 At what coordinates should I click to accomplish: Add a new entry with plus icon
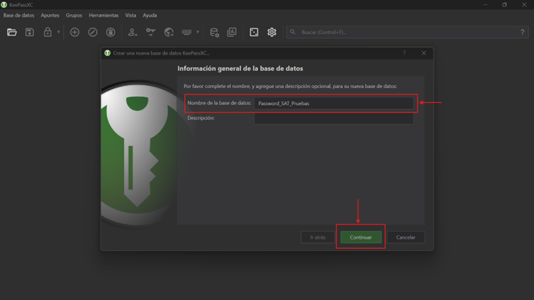(75, 32)
